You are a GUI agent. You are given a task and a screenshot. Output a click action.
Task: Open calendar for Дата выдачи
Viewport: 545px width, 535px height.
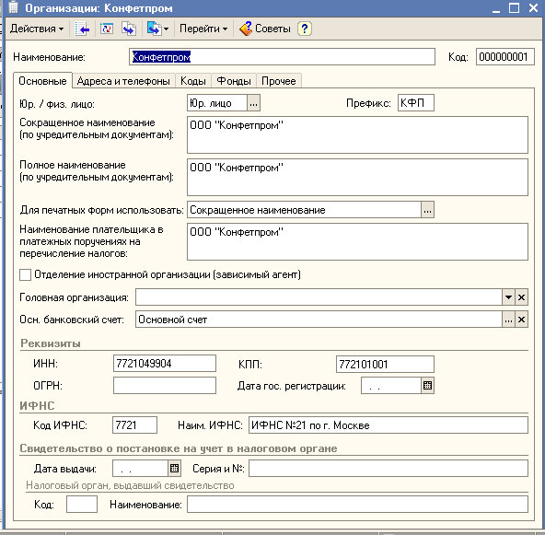(175, 469)
